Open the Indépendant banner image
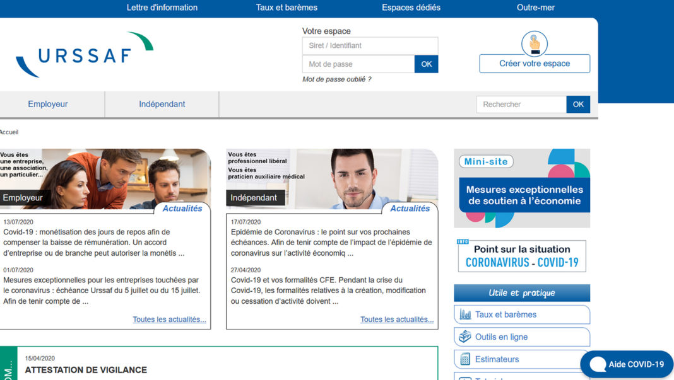The height and width of the screenshot is (380, 674). click(333, 179)
